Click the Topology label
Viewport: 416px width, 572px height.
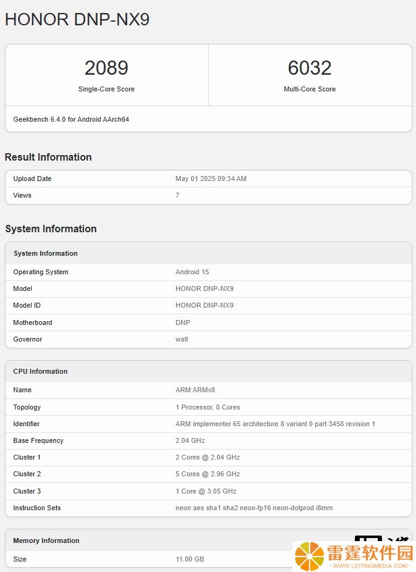[27, 407]
